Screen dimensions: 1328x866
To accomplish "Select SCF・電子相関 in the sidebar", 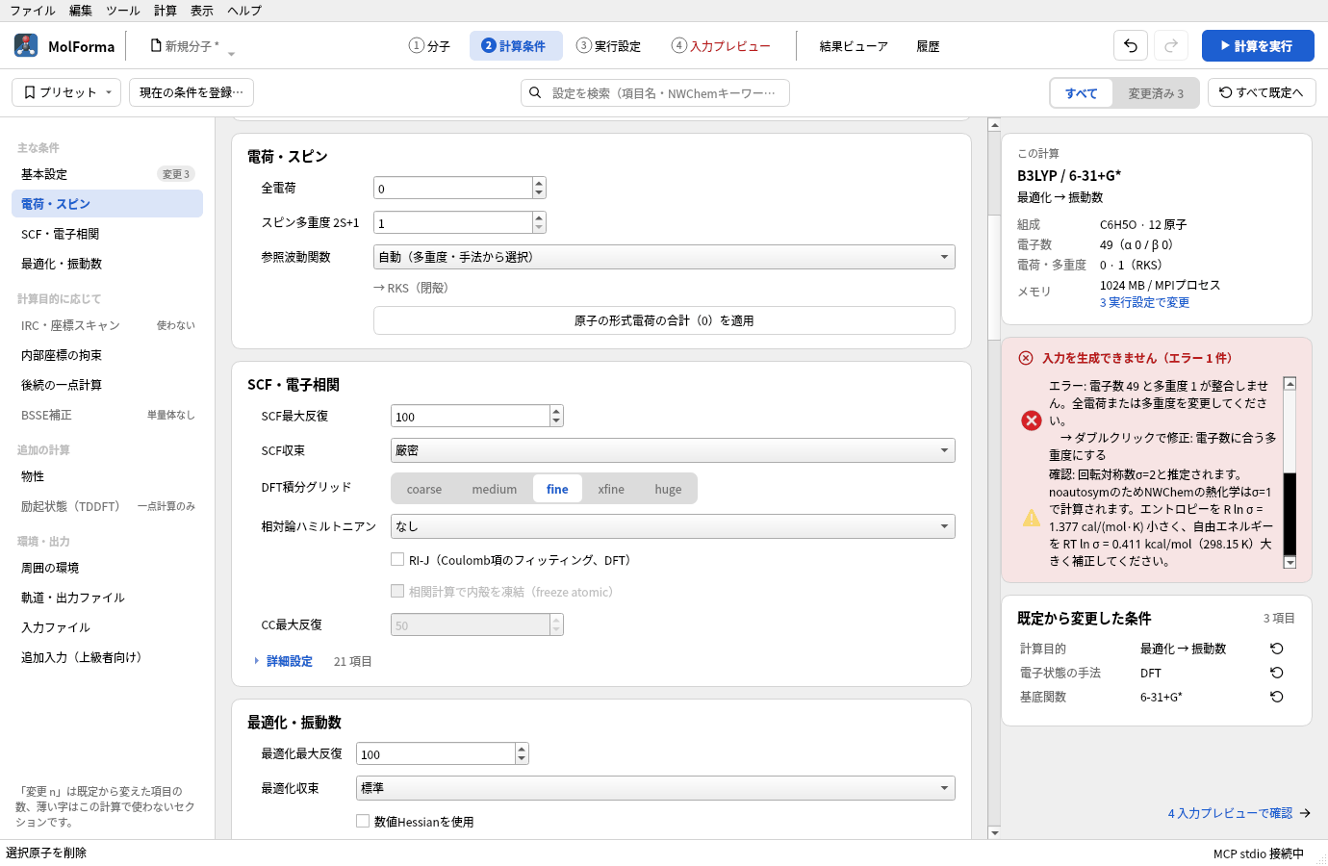I will click(107, 234).
